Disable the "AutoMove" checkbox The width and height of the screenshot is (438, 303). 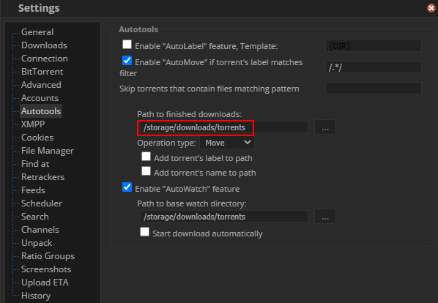point(127,61)
